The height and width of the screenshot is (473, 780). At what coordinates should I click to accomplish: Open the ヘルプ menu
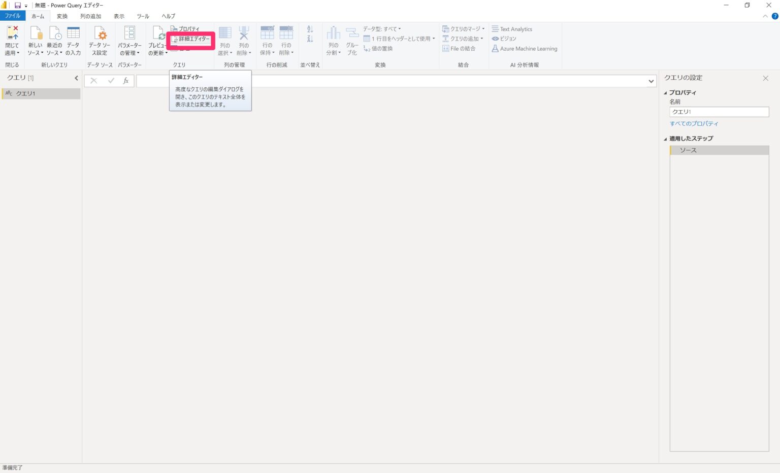point(168,16)
